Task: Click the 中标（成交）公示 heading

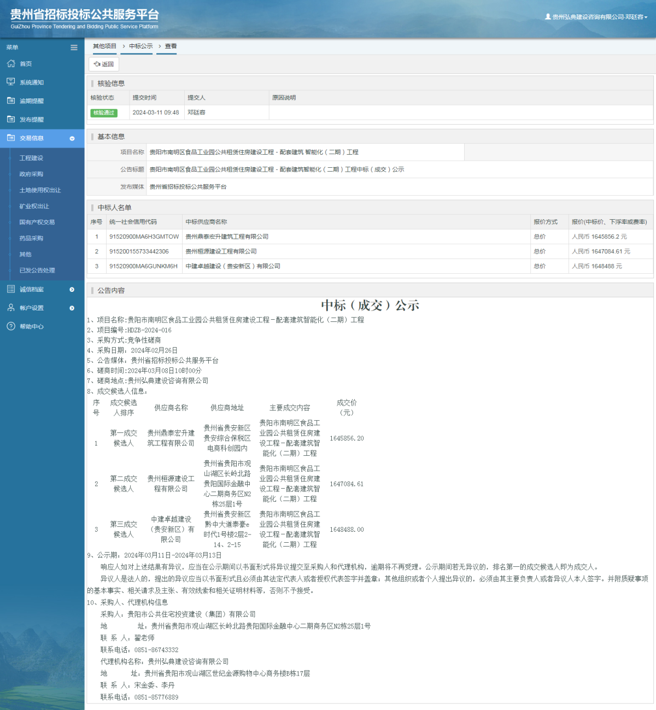Action: pyautogui.click(x=370, y=306)
